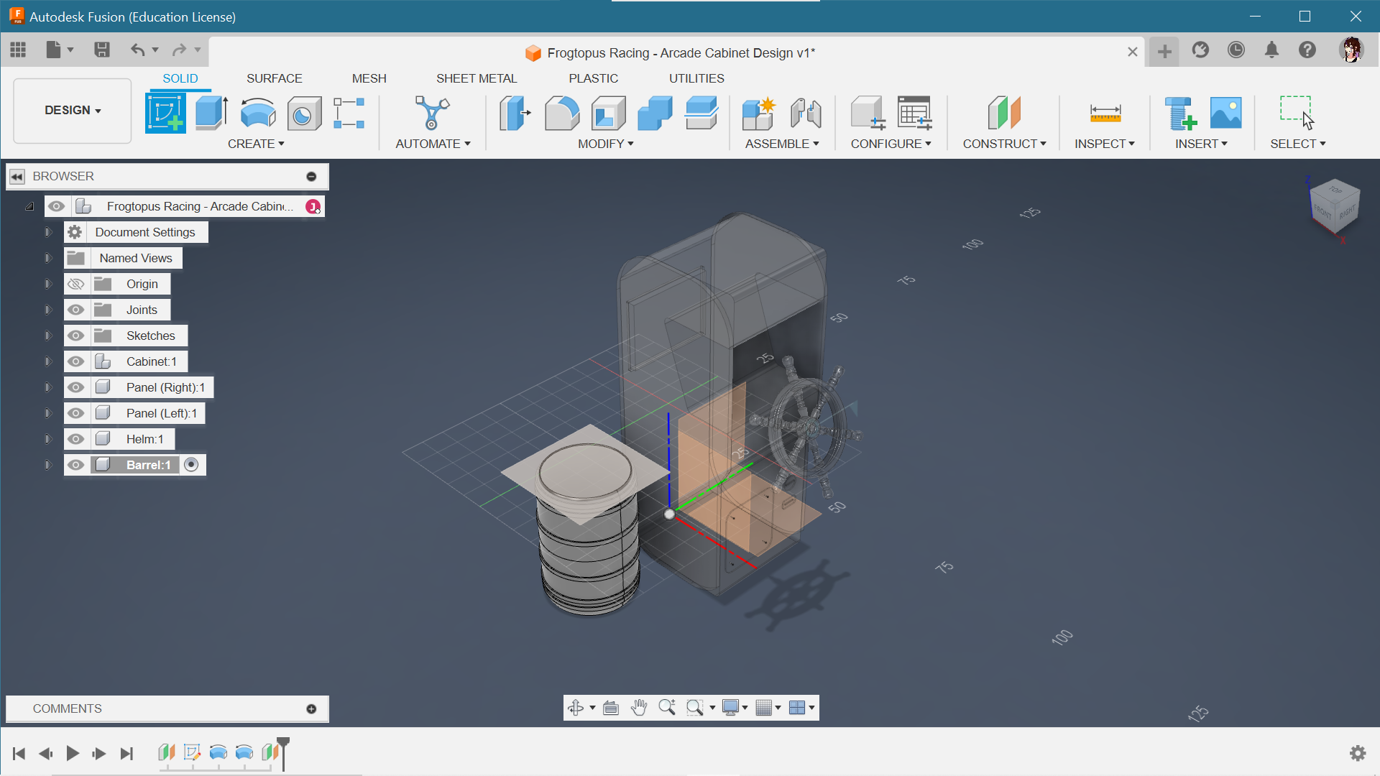Image resolution: width=1380 pixels, height=776 pixels.
Task: Hide the Panel (Left):1 component
Action: [x=75, y=412]
